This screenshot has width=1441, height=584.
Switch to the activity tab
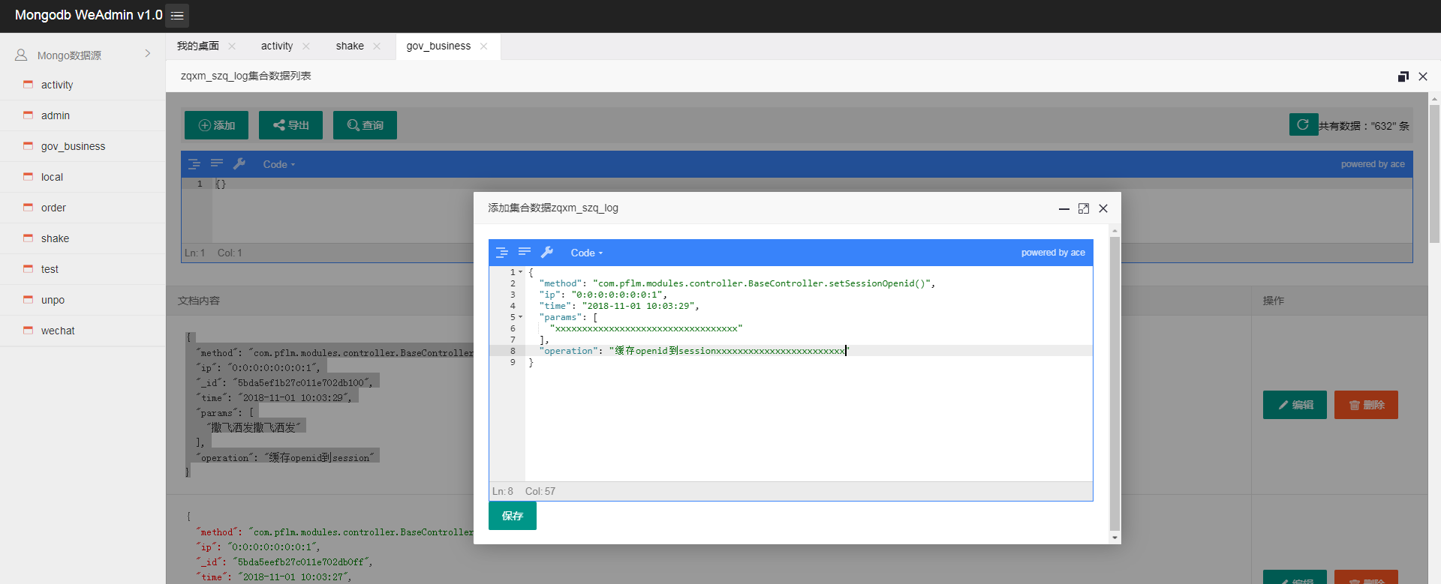(x=277, y=46)
